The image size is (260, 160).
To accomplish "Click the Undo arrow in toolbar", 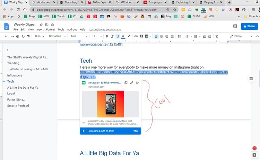I will click(x=7, y=36).
